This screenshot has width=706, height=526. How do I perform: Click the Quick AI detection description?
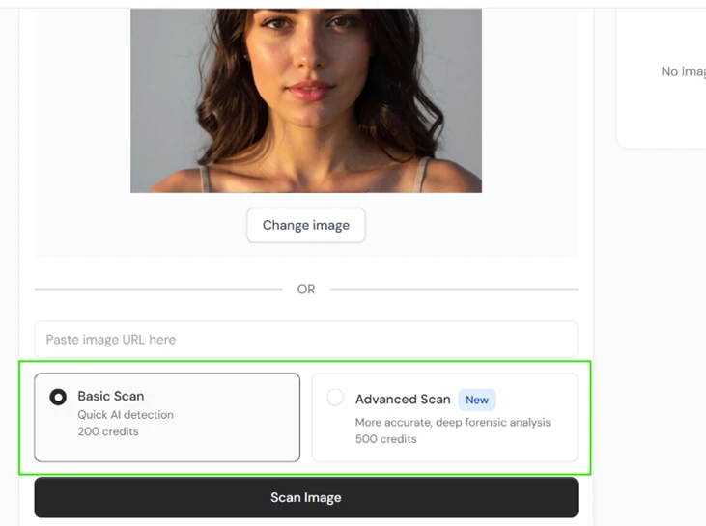pyautogui.click(x=126, y=414)
